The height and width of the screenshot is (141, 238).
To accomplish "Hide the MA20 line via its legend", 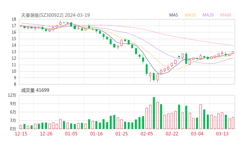I will coord(208,15).
